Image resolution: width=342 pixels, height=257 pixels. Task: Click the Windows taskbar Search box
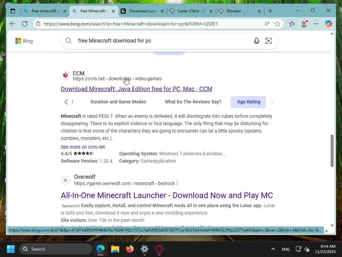(56, 249)
